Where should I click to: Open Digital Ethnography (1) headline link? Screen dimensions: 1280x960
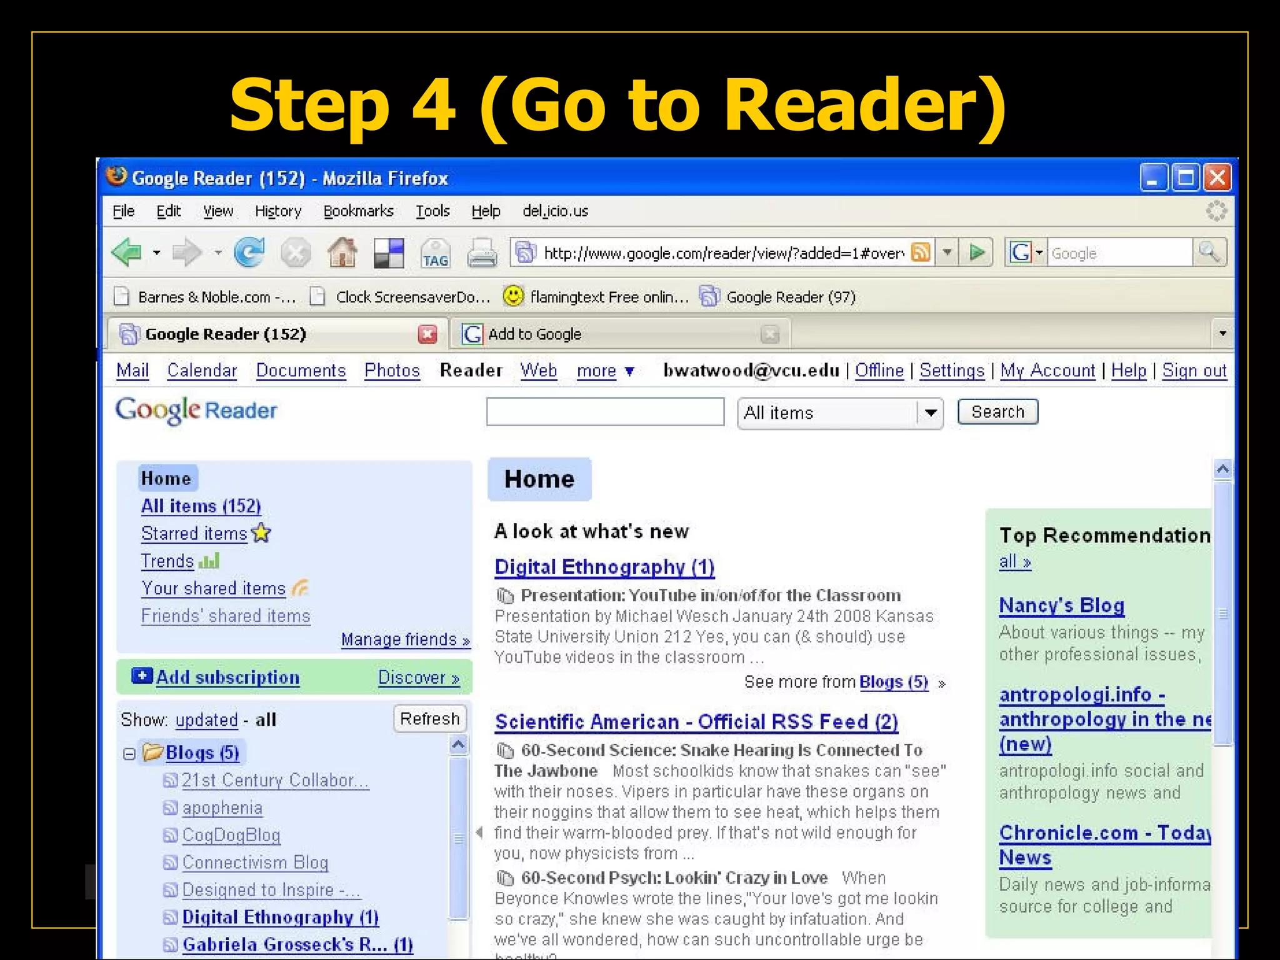coord(604,567)
